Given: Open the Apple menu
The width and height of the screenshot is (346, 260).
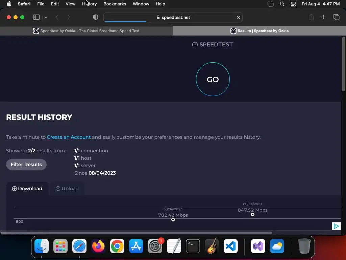Looking at the screenshot, I should pos(9,4).
